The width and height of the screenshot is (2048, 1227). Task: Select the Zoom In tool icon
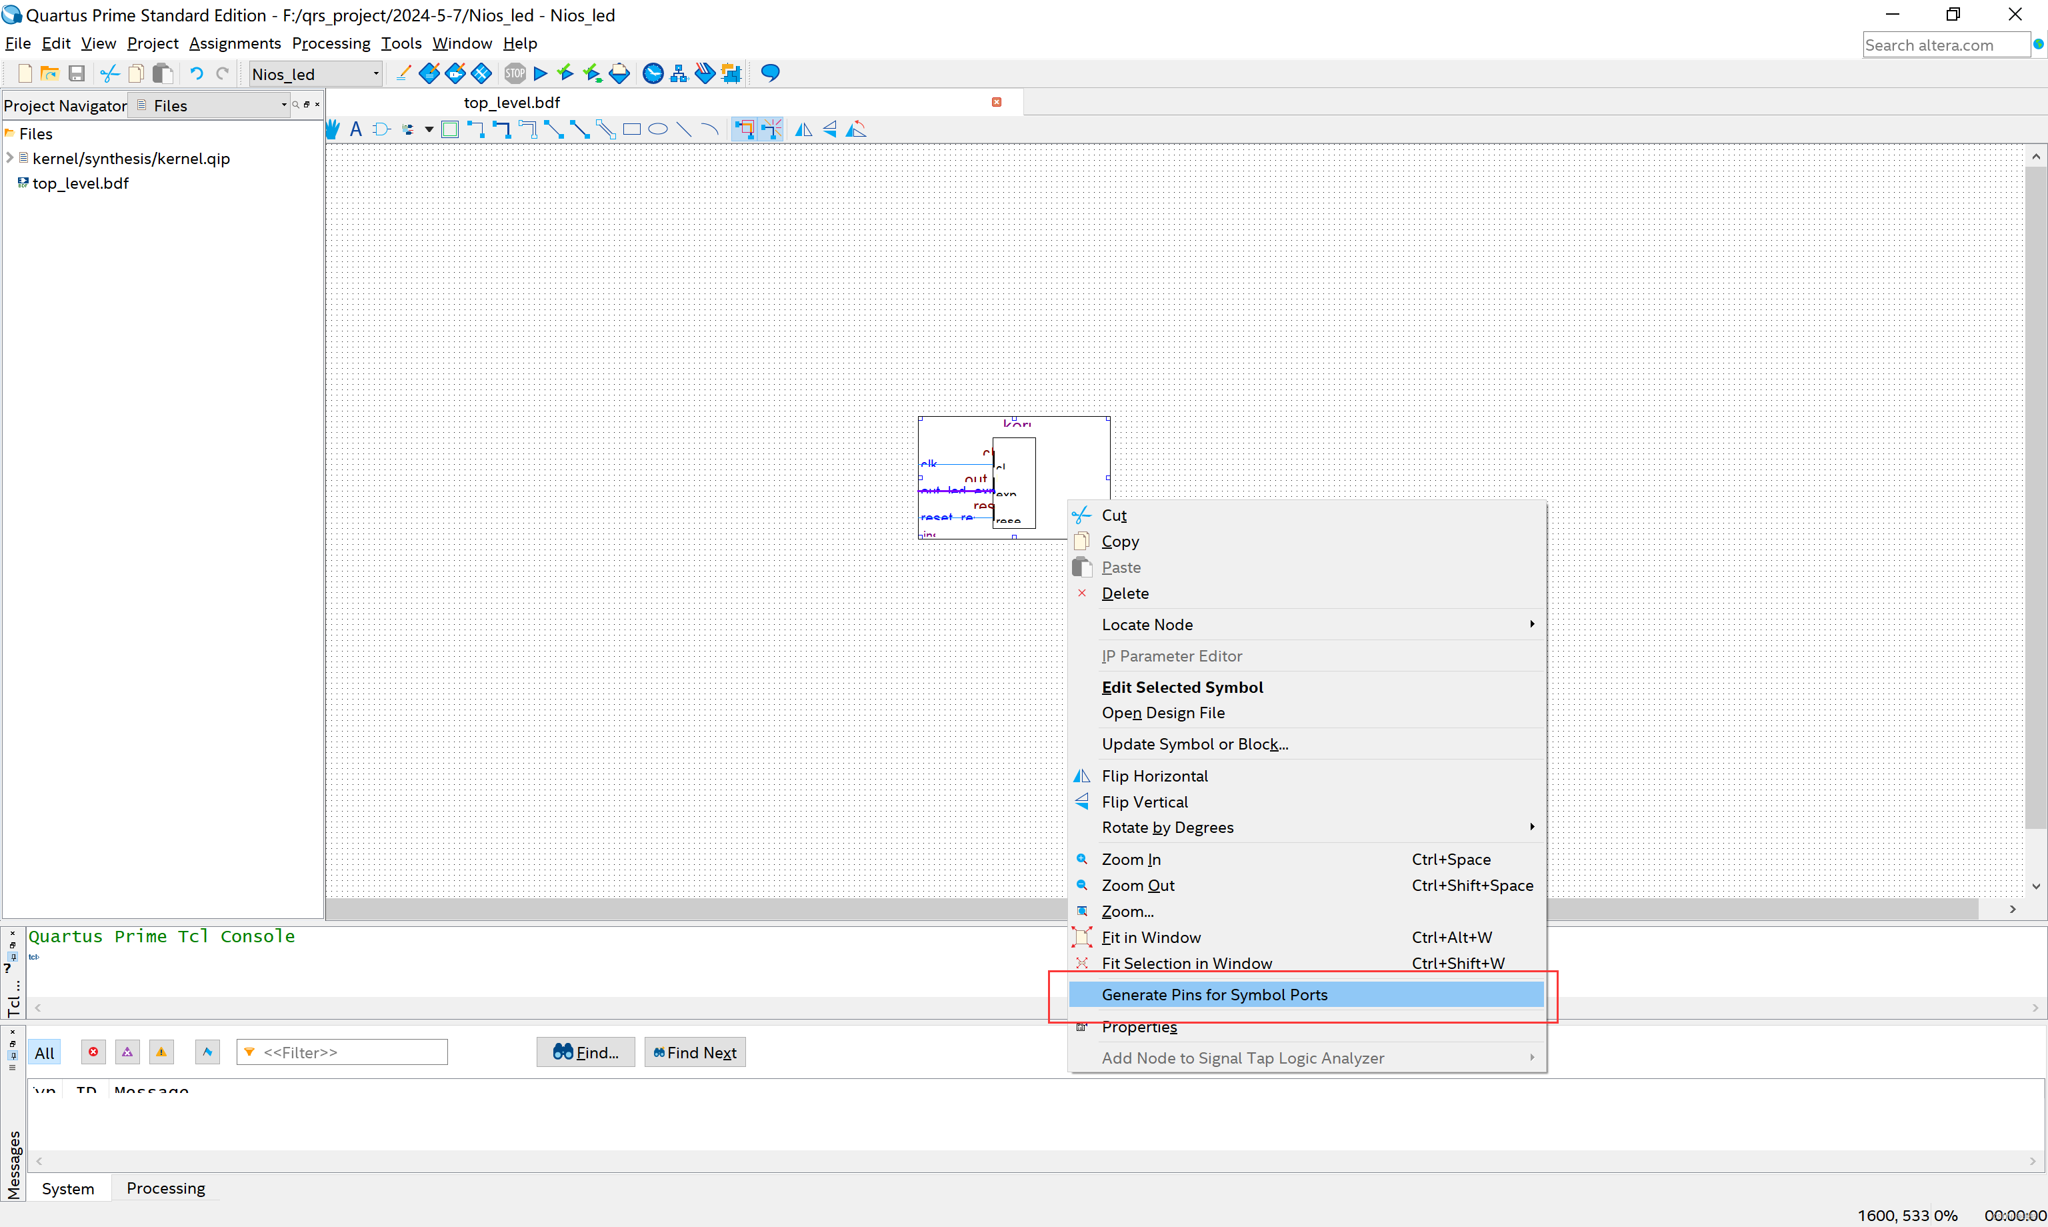pyautogui.click(x=1083, y=859)
